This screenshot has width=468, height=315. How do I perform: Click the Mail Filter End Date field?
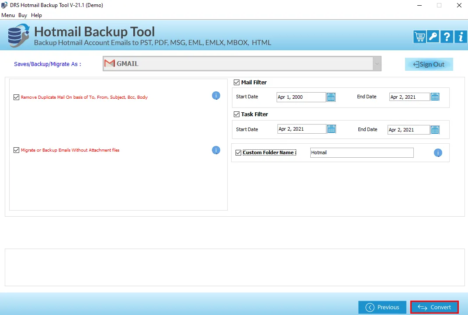pos(409,97)
